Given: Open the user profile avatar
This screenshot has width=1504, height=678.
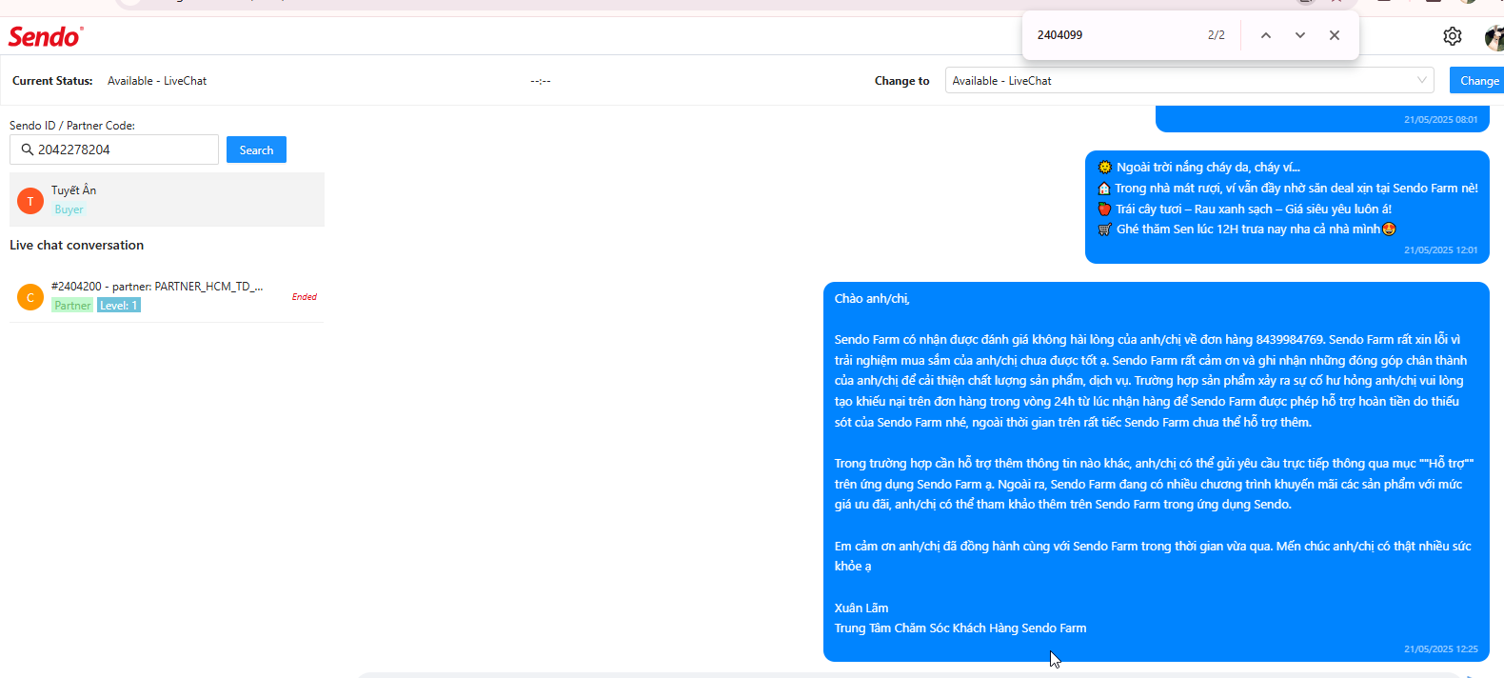Looking at the screenshot, I should (x=1494, y=38).
